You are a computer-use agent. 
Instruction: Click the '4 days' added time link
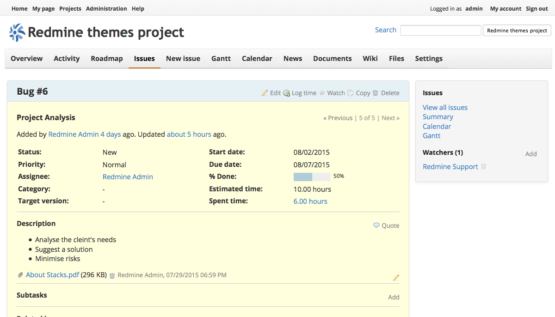point(111,134)
